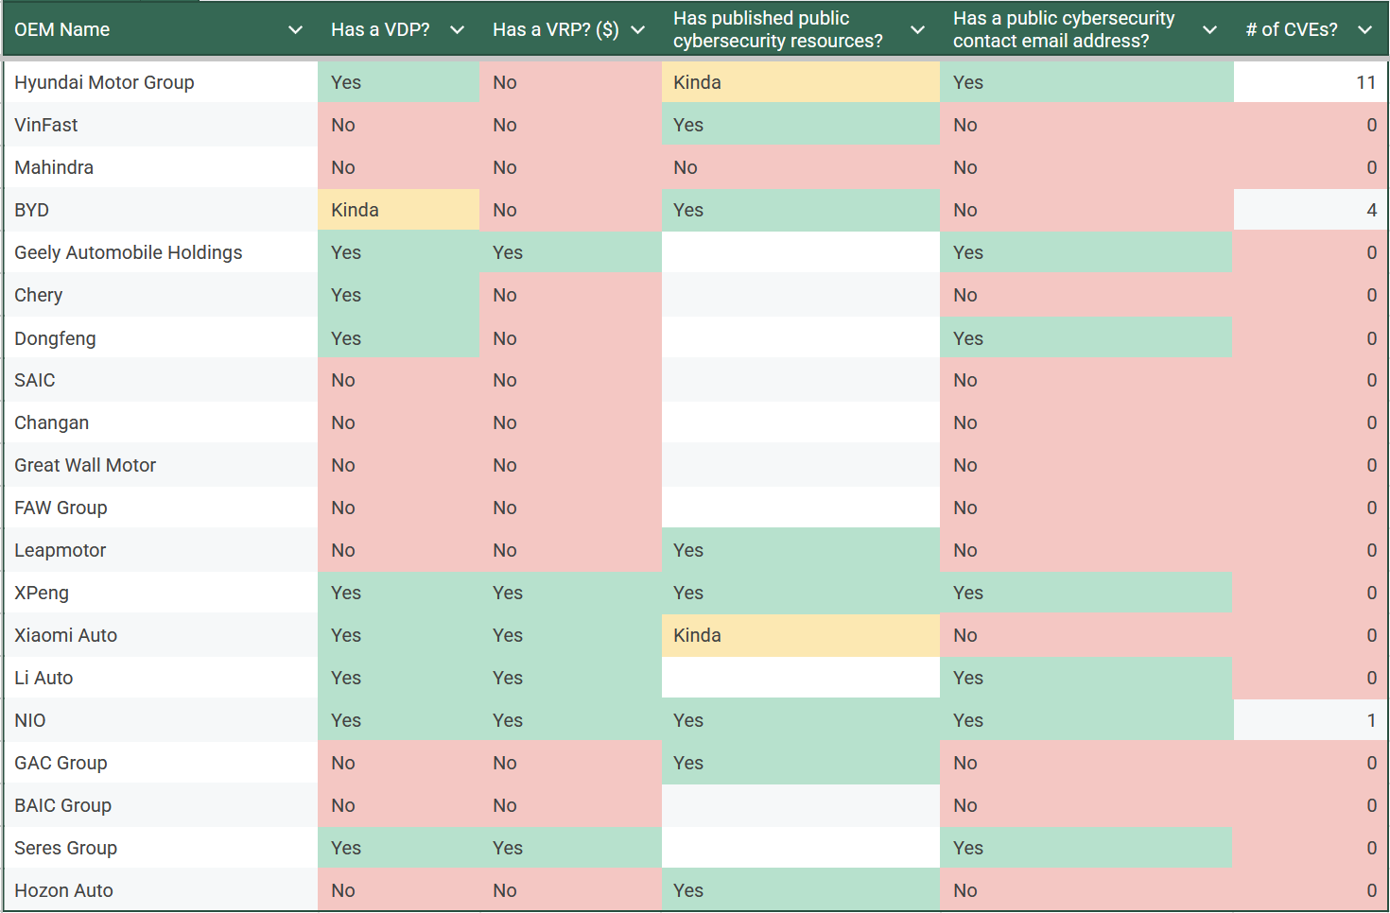Viewport: 1390px width, 913px height.
Task: Click the BAIC Group cell
Action: (x=161, y=805)
